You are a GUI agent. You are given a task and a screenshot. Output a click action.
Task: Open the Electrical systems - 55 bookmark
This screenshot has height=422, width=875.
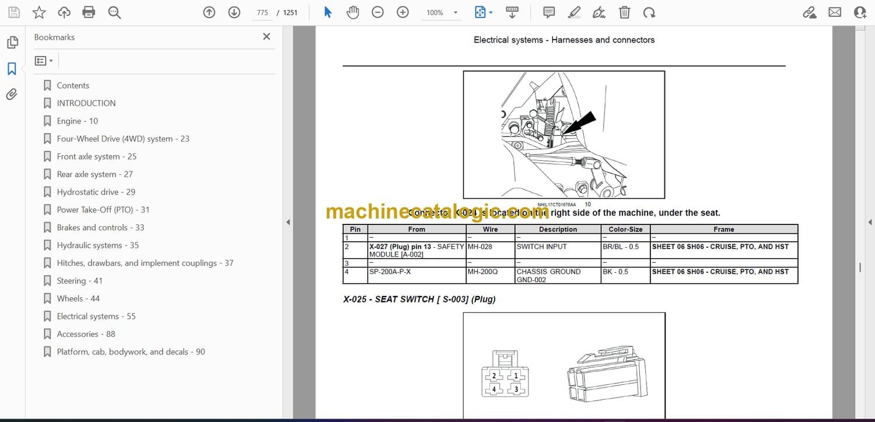pyautogui.click(x=96, y=316)
